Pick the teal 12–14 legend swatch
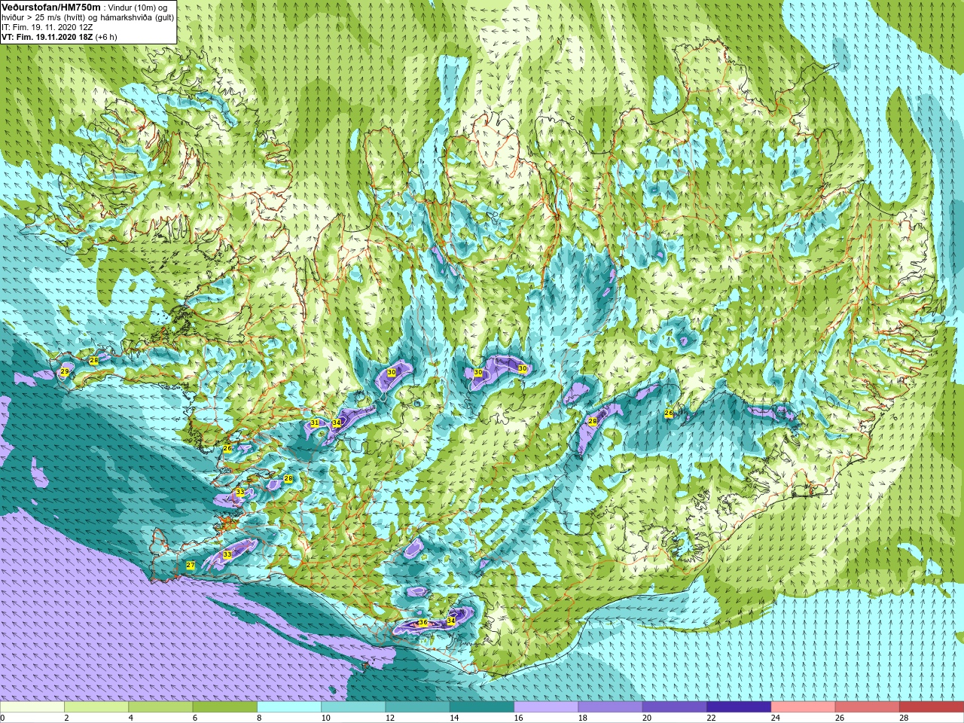964x723 pixels. [x=417, y=707]
